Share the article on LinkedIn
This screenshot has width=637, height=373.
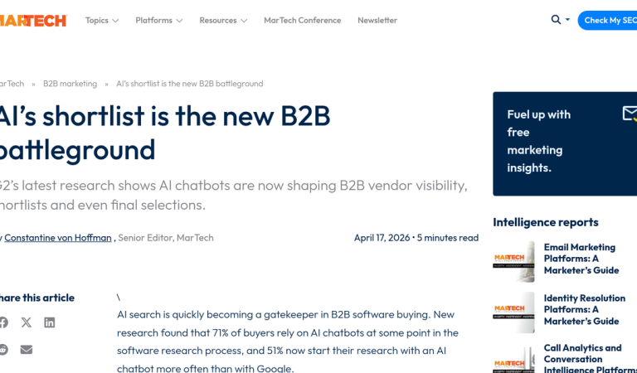pos(50,322)
